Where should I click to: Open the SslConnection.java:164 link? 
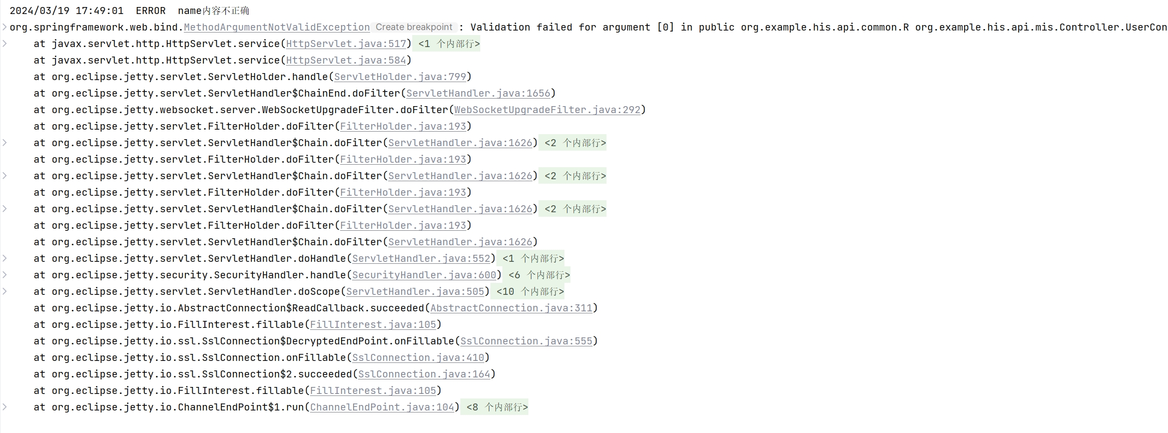click(424, 374)
